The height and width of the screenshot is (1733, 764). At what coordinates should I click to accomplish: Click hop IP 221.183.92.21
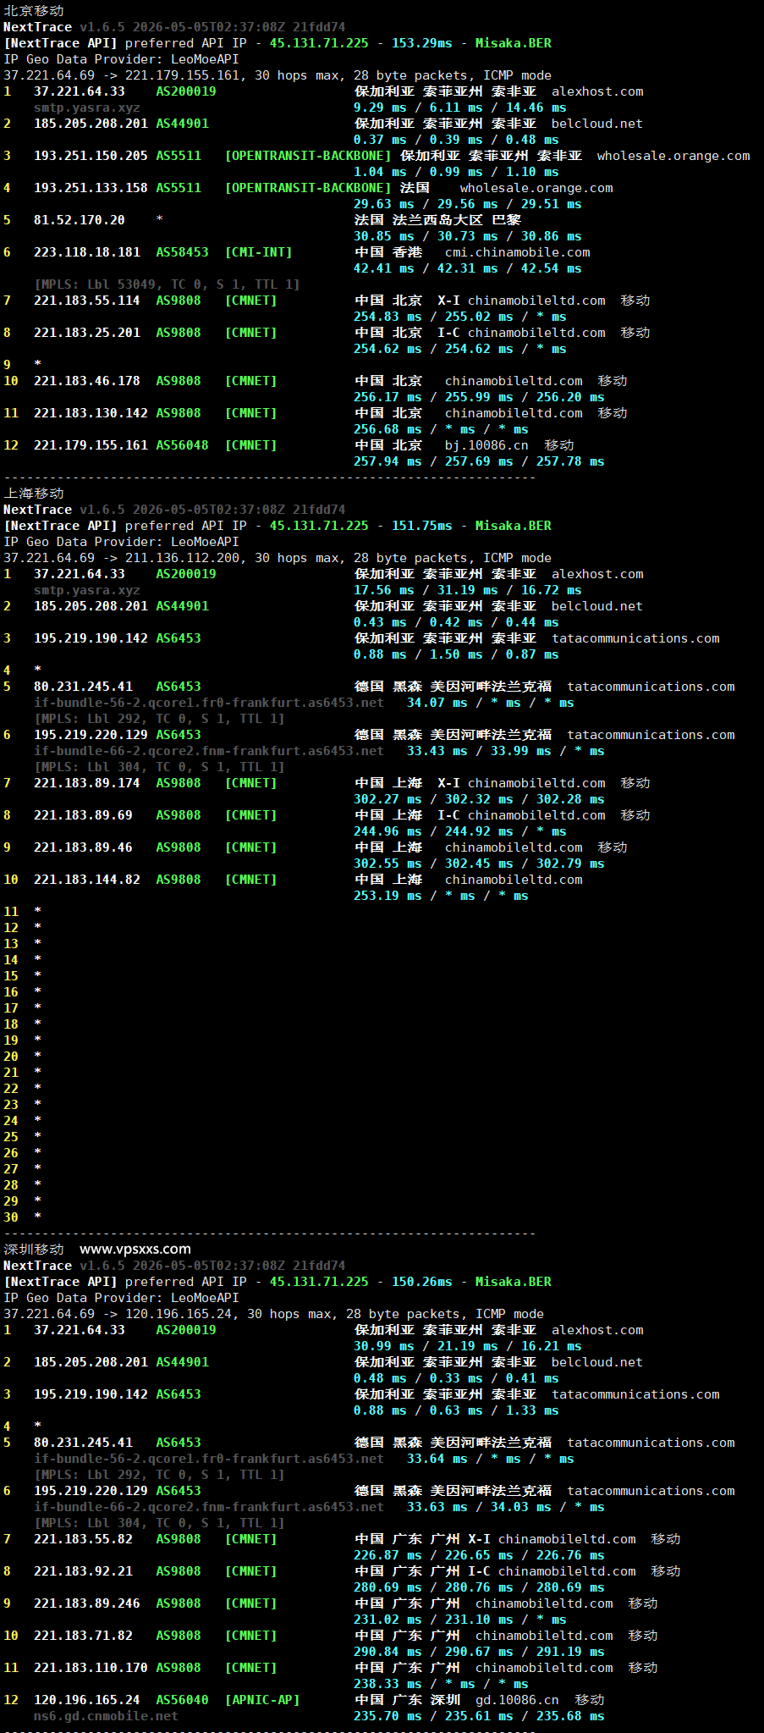click(x=83, y=1571)
